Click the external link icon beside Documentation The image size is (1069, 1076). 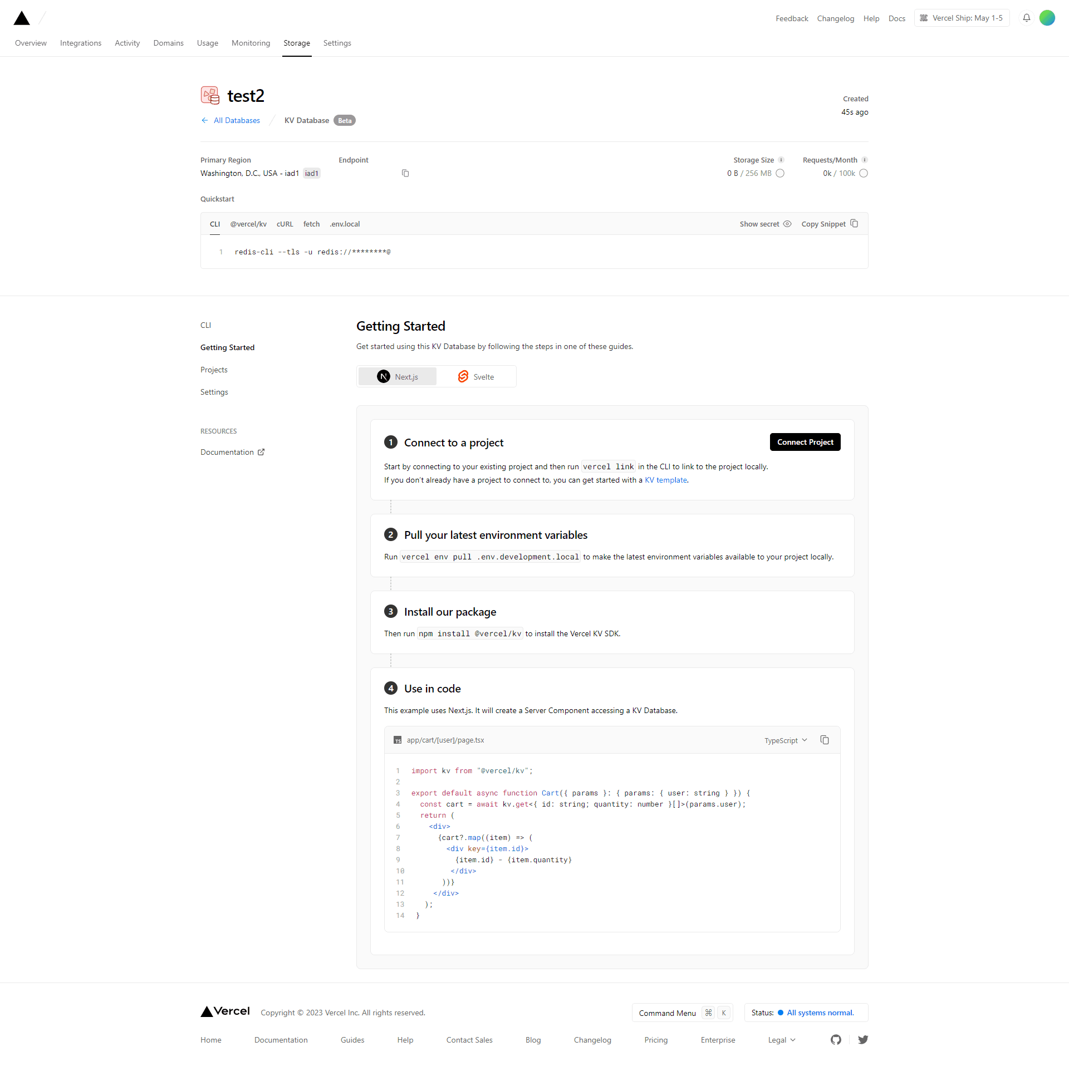[x=261, y=451]
